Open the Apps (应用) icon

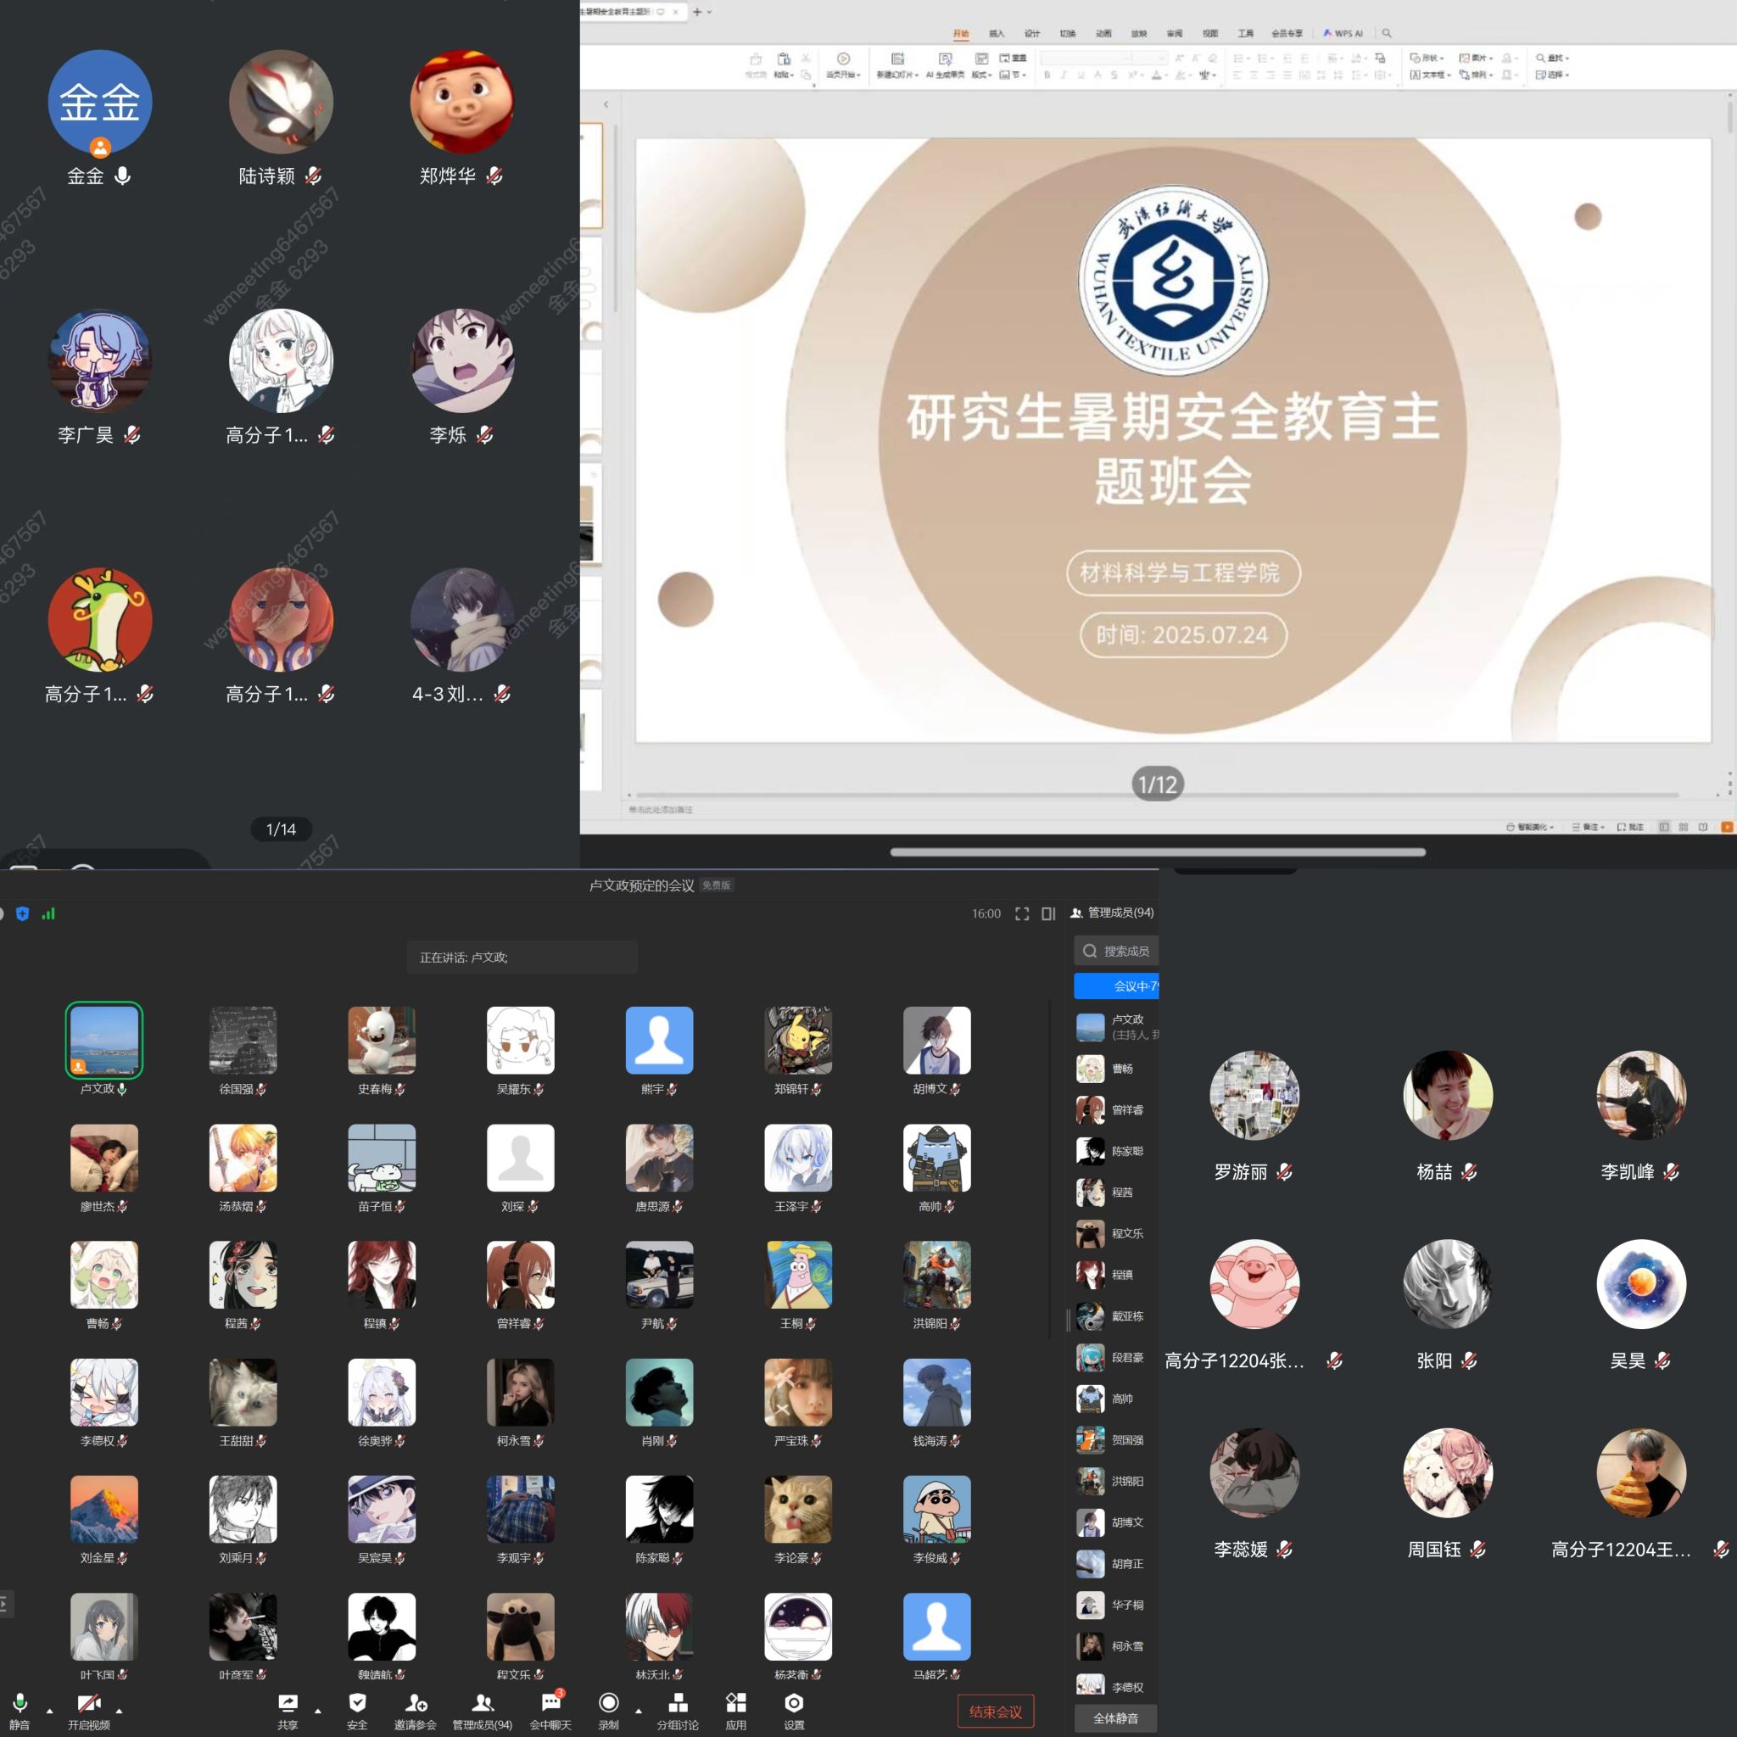[x=736, y=1703]
